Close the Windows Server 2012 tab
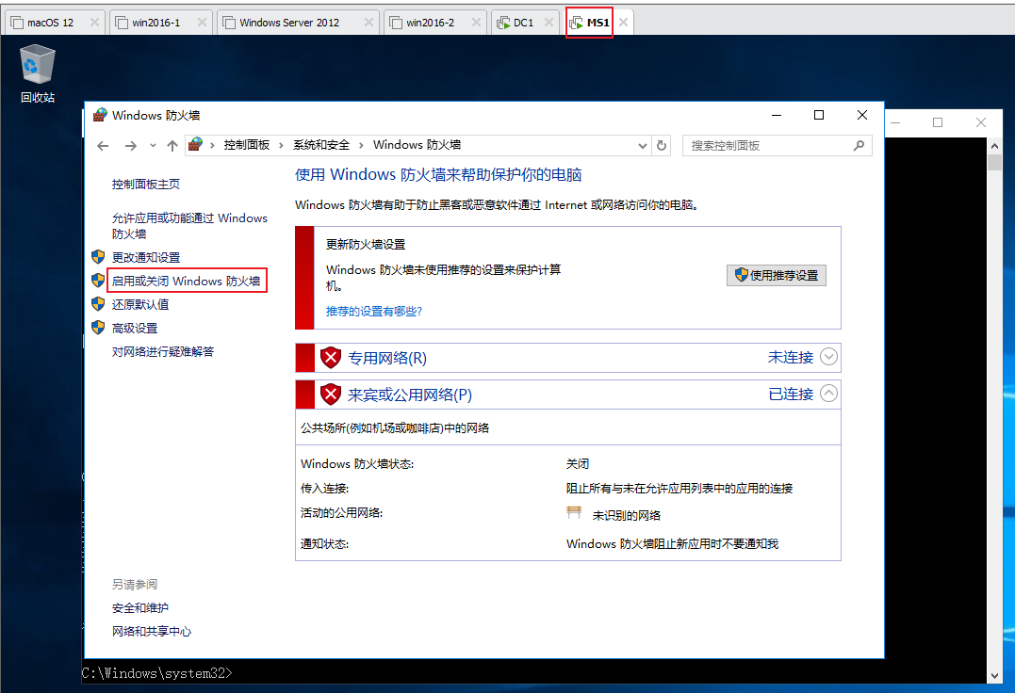 coord(369,22)
